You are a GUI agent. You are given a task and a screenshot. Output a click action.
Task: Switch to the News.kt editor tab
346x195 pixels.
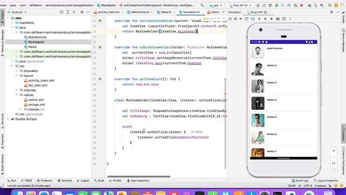(x=164, y=12)
